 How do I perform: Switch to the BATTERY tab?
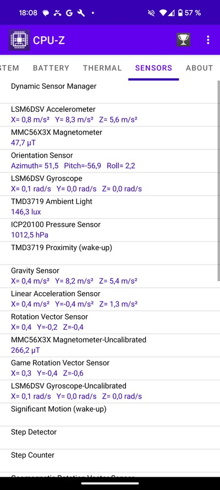tap(51, 68)
